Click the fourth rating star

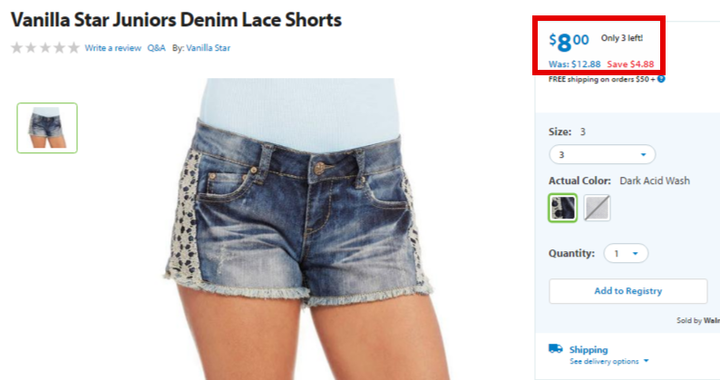(x=59, y=48)
